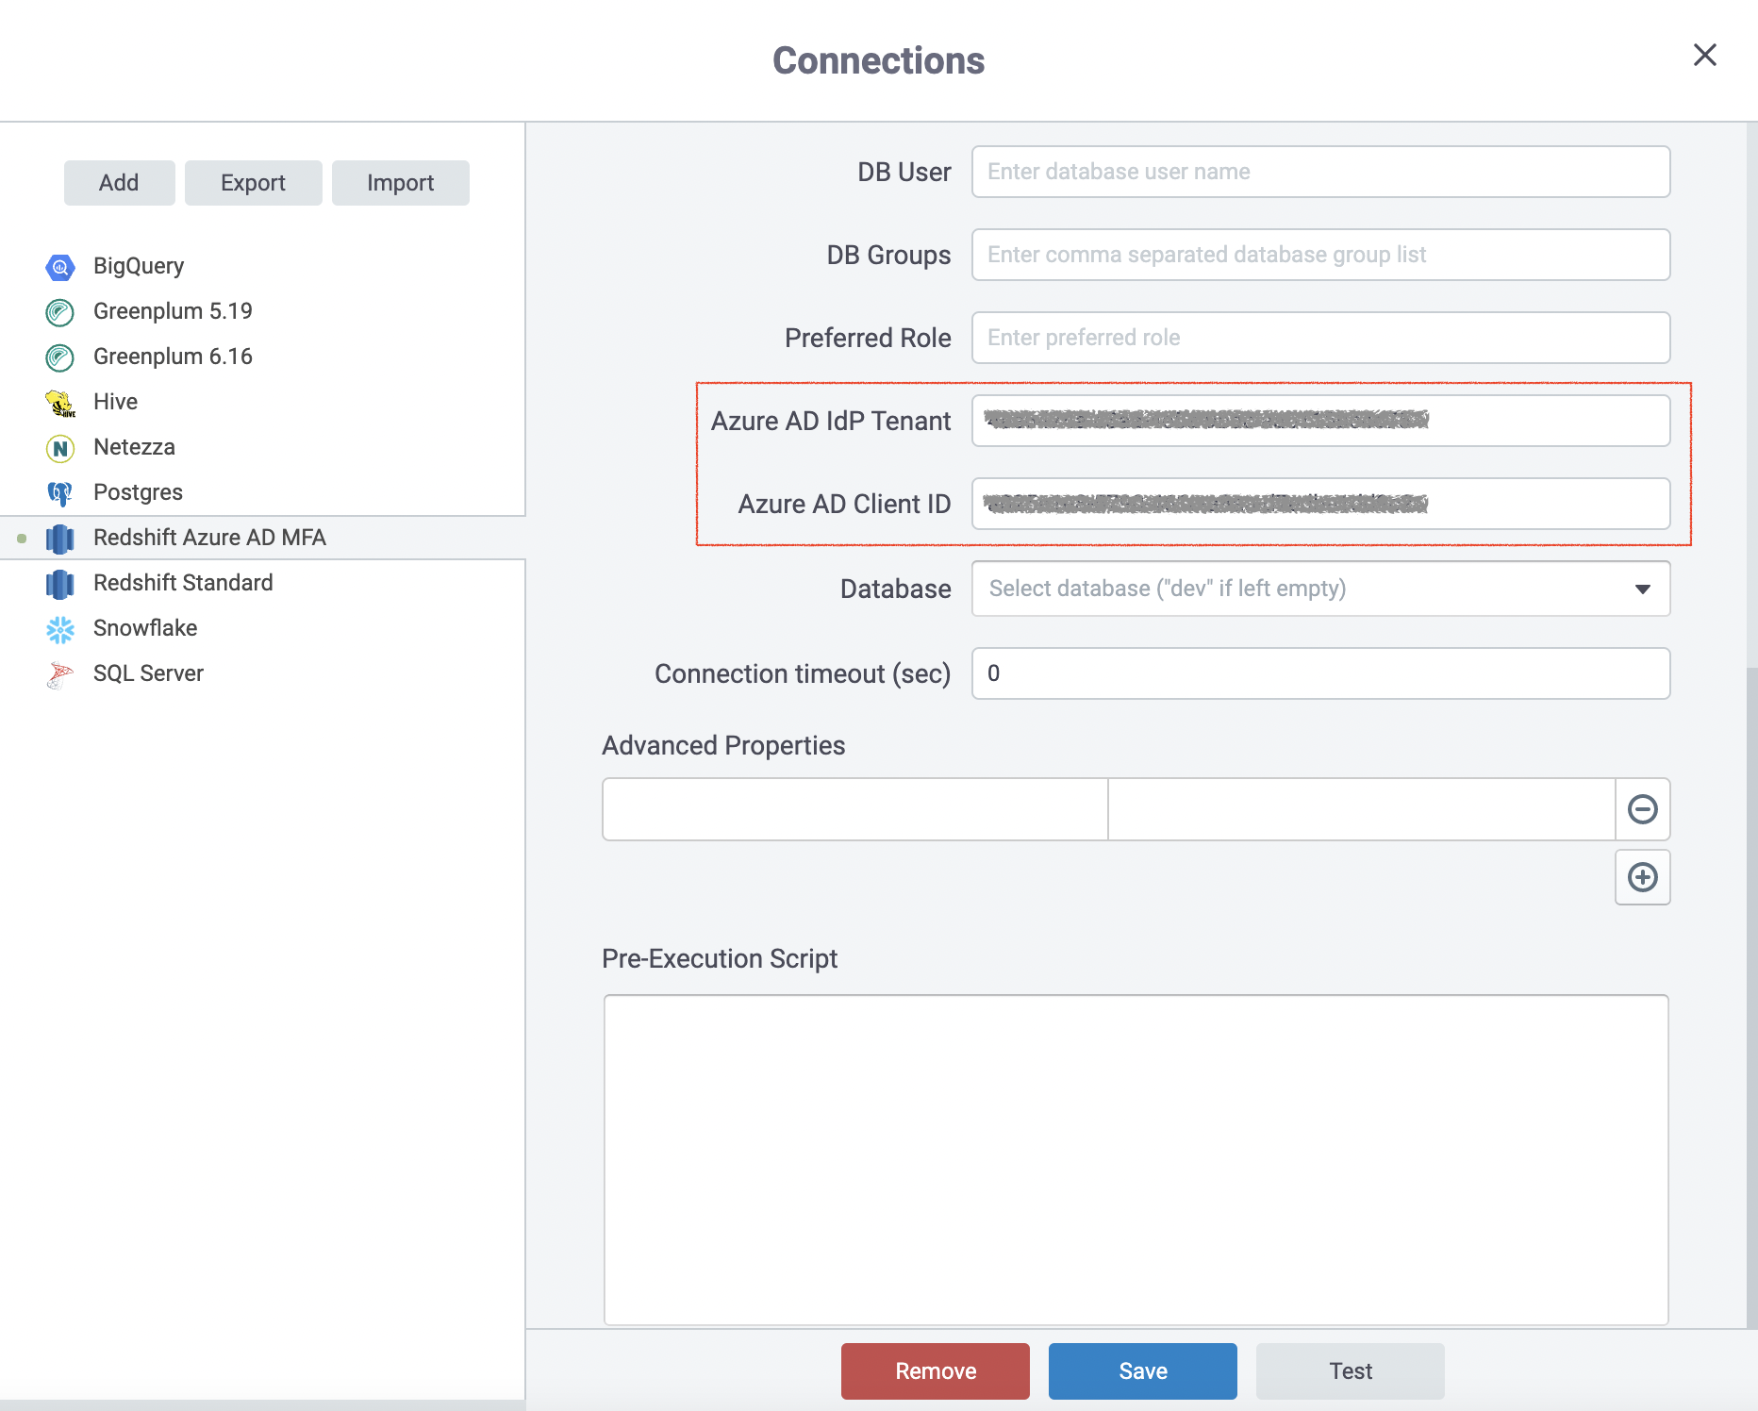
Task: Click the Greenplum 5.19 icon
Action: [x=59, y=312]
